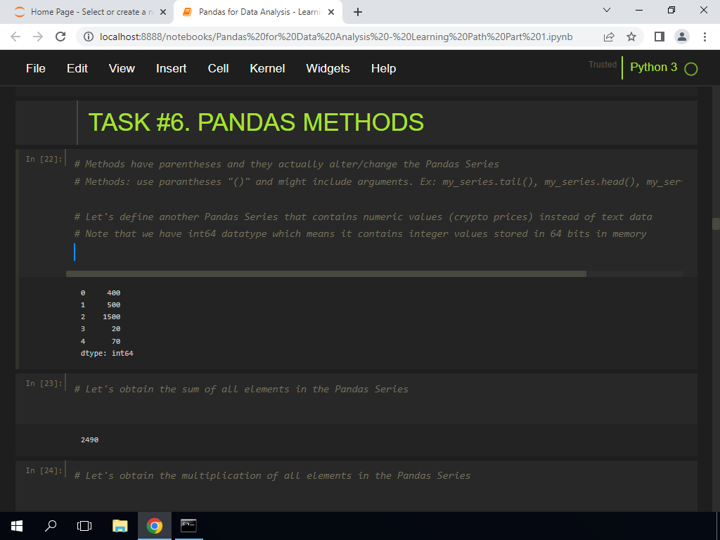Close the Pandas for Data Analysis tab
The height and width of the screenshot is (540, 720).
coord(331,12)
